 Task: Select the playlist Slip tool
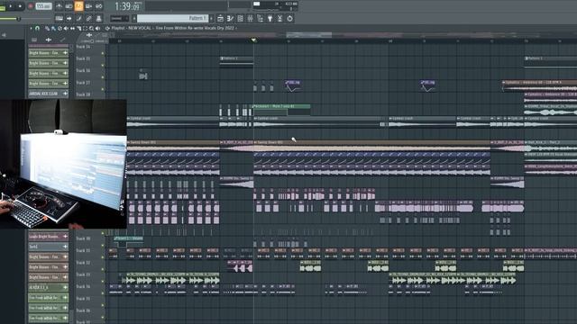click(72, 28)
